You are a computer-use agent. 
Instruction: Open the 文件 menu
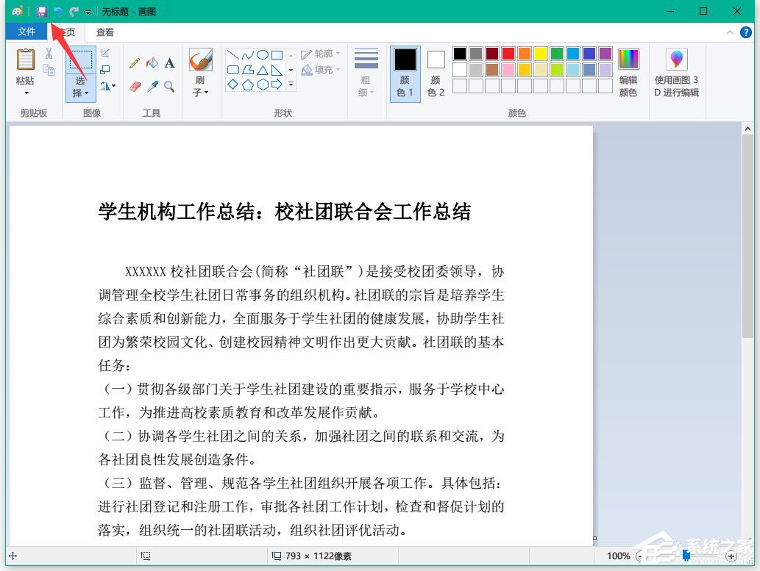(26, 32)
